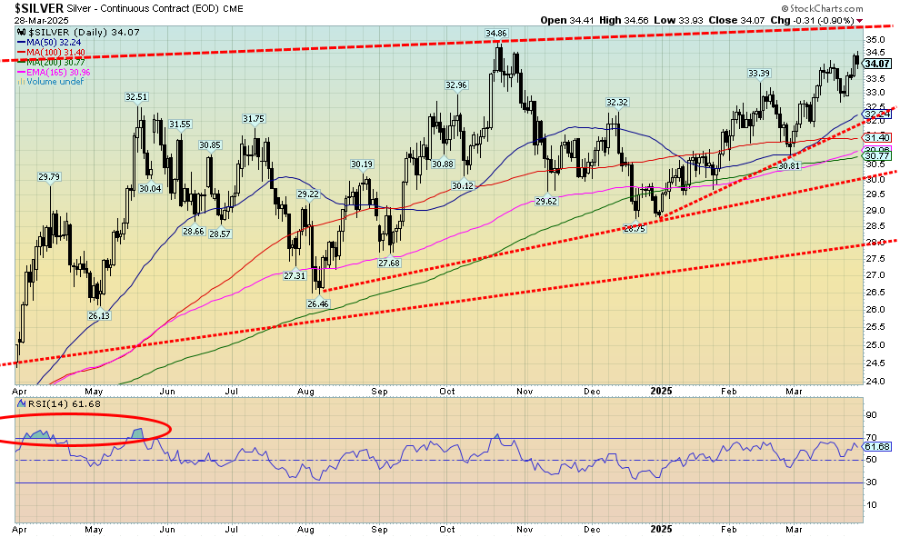Click the volume bars icon in legend
The image size is (900, 537).
[21, 82]
